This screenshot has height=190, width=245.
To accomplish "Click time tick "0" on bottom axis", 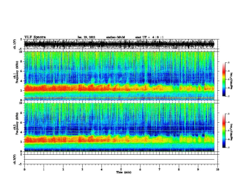I will [24, 170].
